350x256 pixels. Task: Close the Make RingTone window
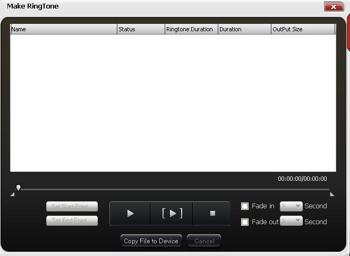tap(334, 7)
